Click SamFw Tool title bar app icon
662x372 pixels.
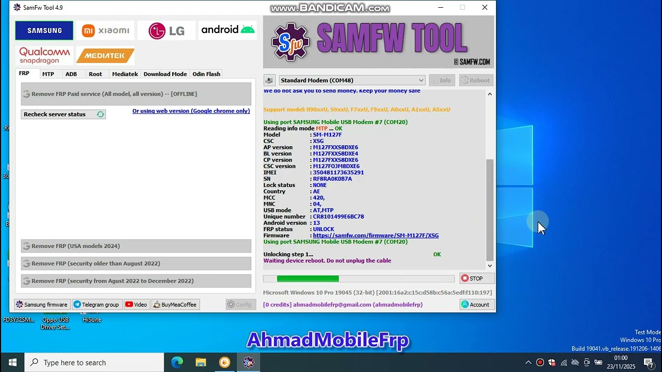(x=17, y=8)
